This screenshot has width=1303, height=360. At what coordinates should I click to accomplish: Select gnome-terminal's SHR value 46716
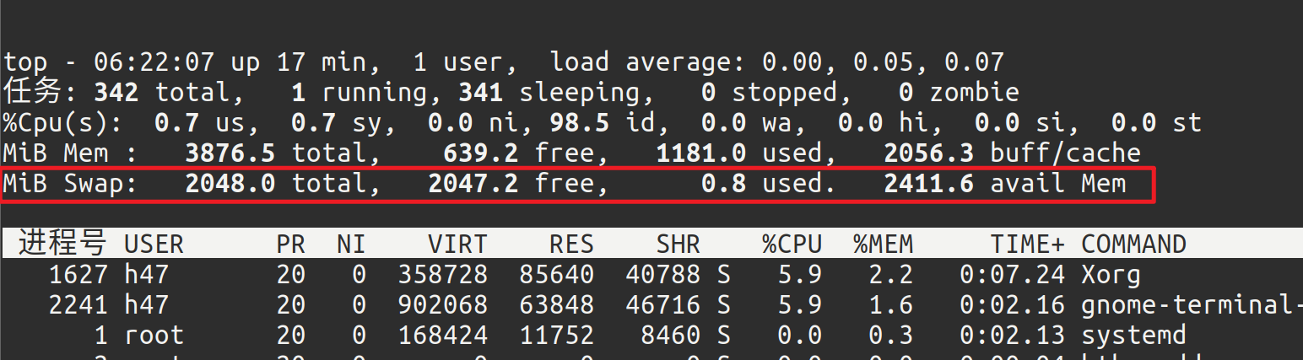(662, 304)
